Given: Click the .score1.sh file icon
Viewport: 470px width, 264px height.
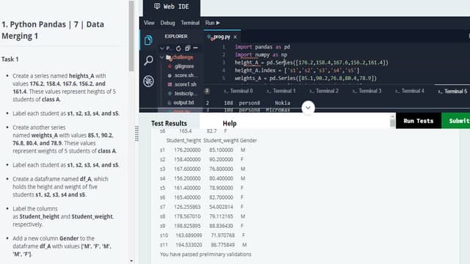Looking at the screenshot, I should [170, 84].
